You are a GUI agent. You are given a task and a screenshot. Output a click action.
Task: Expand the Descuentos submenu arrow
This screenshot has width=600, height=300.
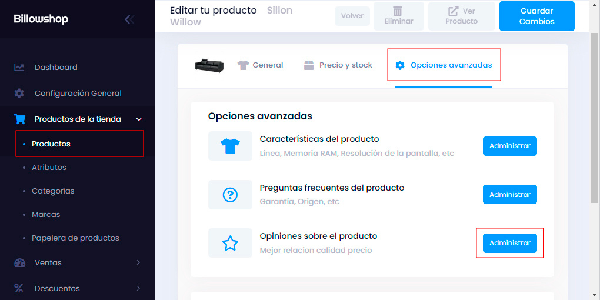click(139, 288)
